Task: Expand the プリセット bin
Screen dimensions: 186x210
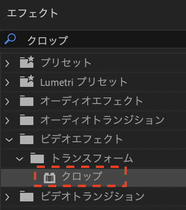Action: (7, 63)
